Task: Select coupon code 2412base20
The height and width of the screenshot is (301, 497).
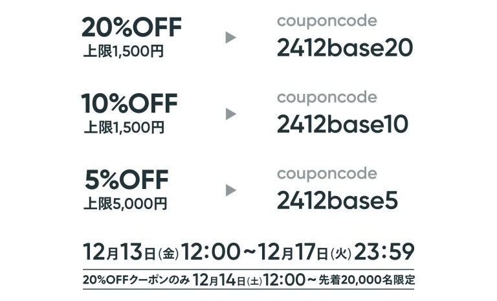Action: point(345,48)
